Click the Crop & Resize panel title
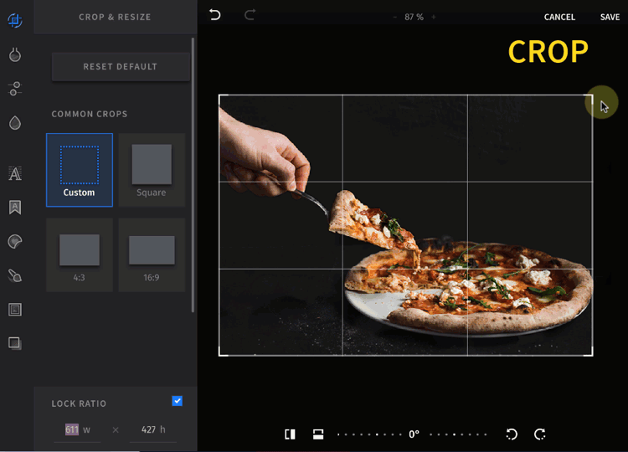This screenshot has width=628, height=452. point(115,18)
